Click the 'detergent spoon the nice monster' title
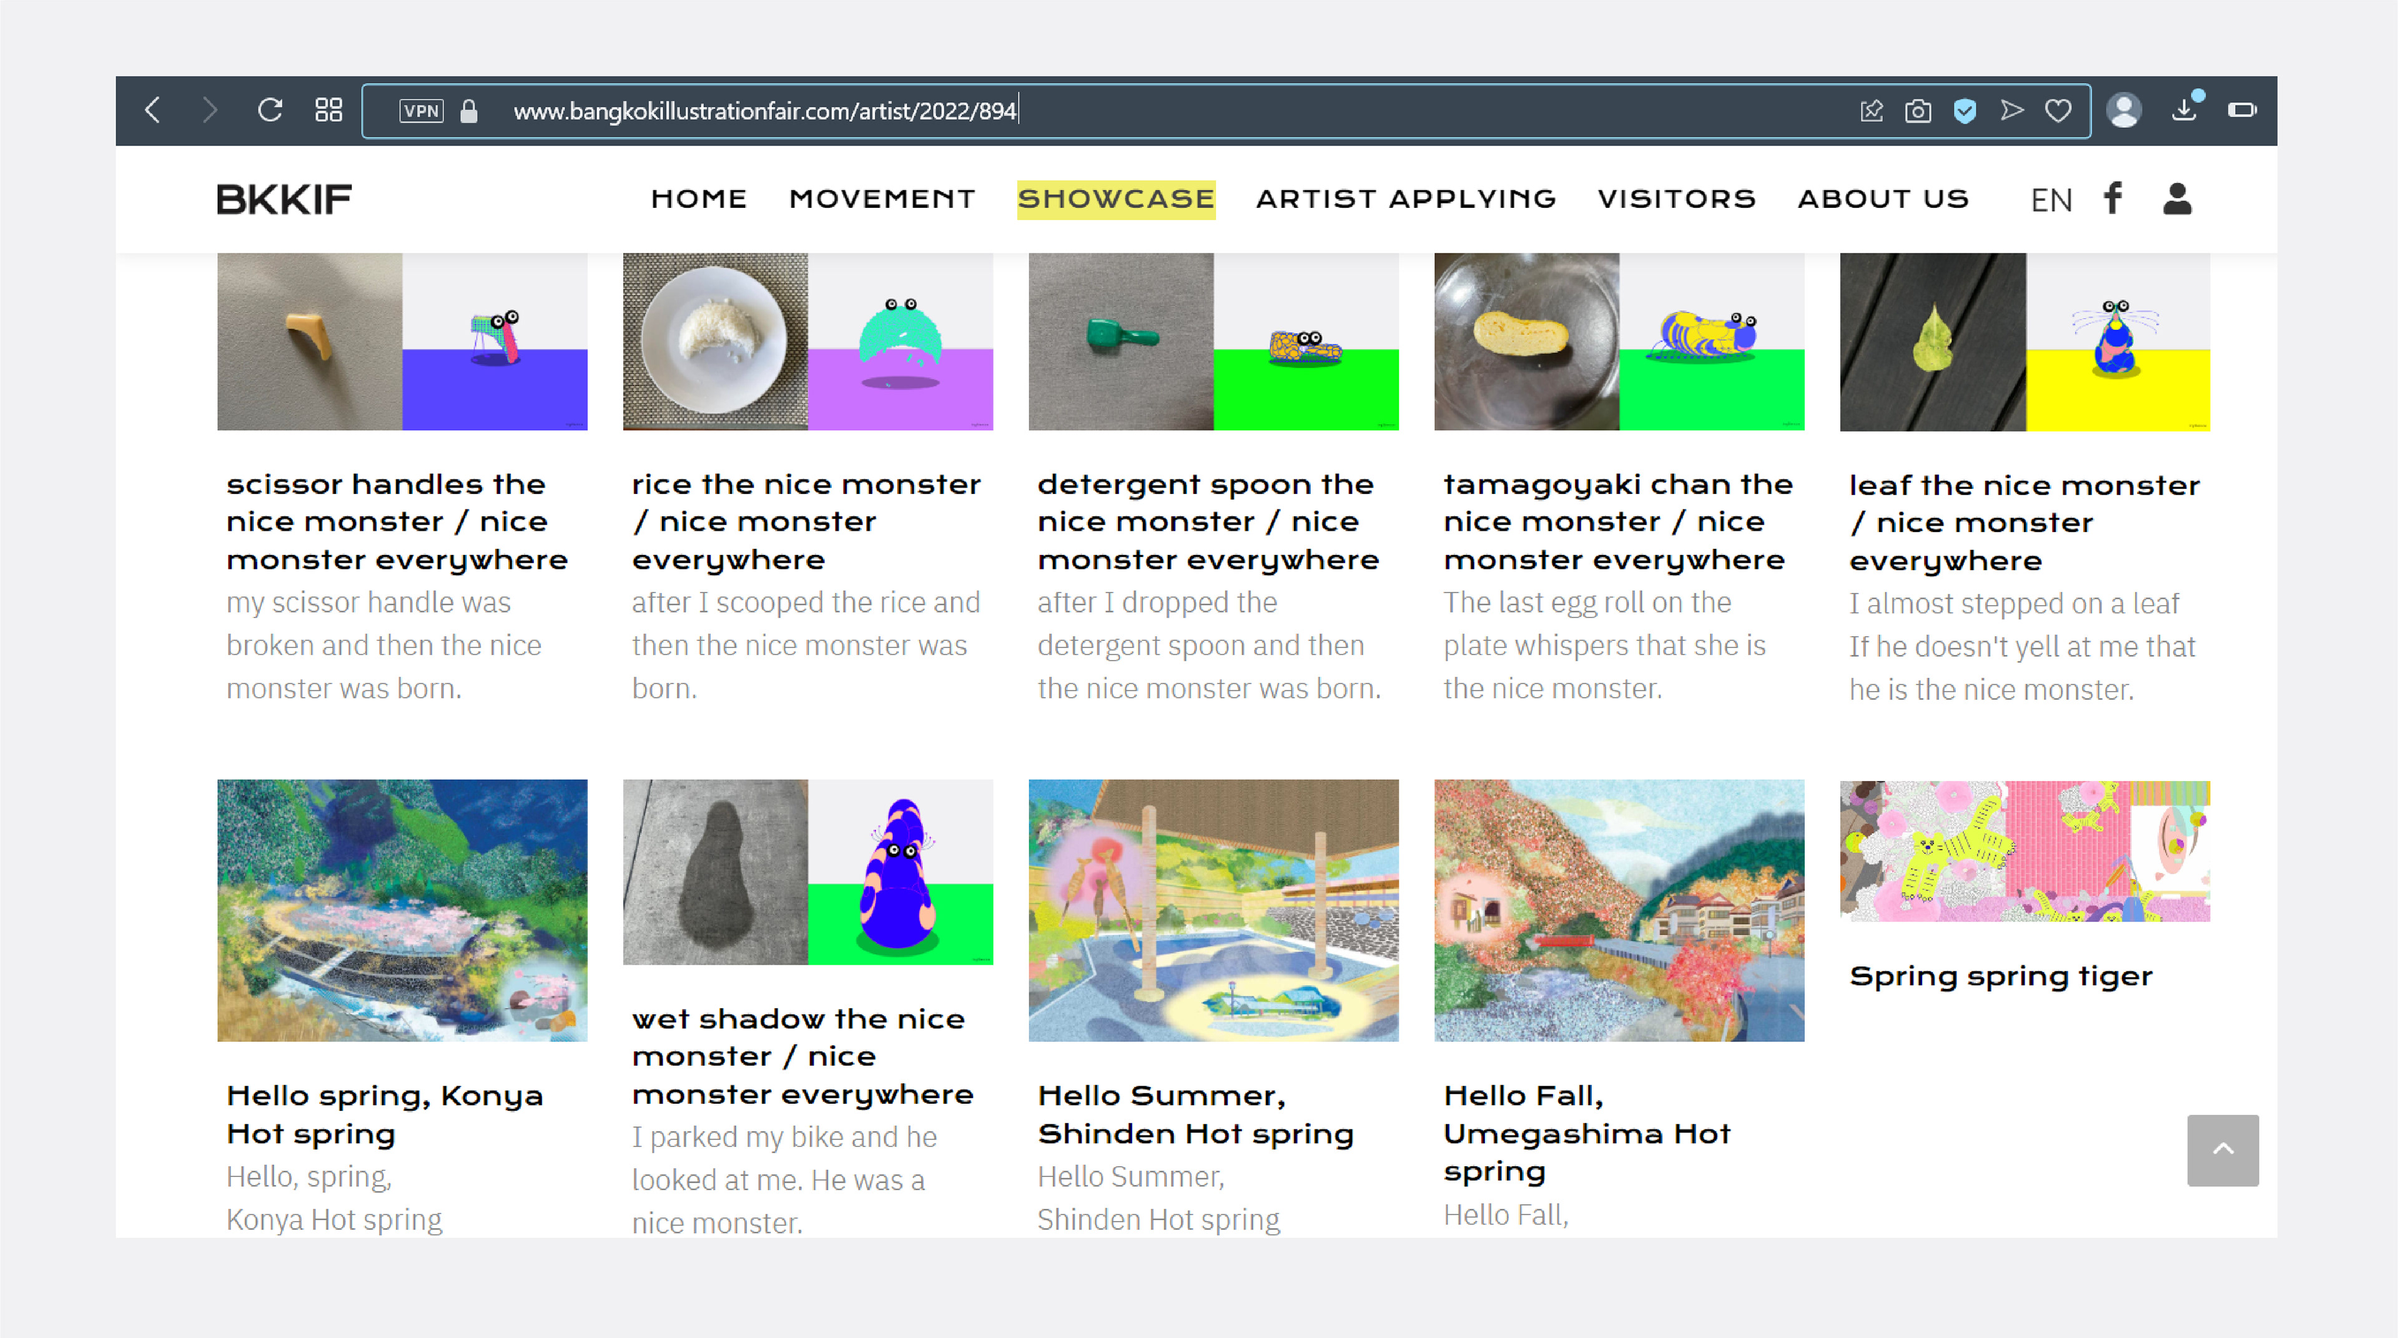 tap(1208, 522)
